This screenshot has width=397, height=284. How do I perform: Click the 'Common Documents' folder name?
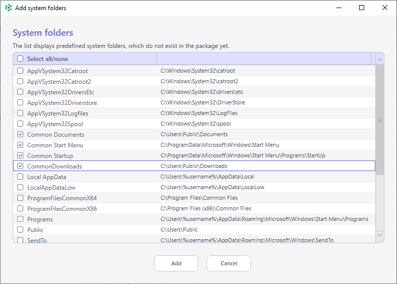[x=56, y=135]
